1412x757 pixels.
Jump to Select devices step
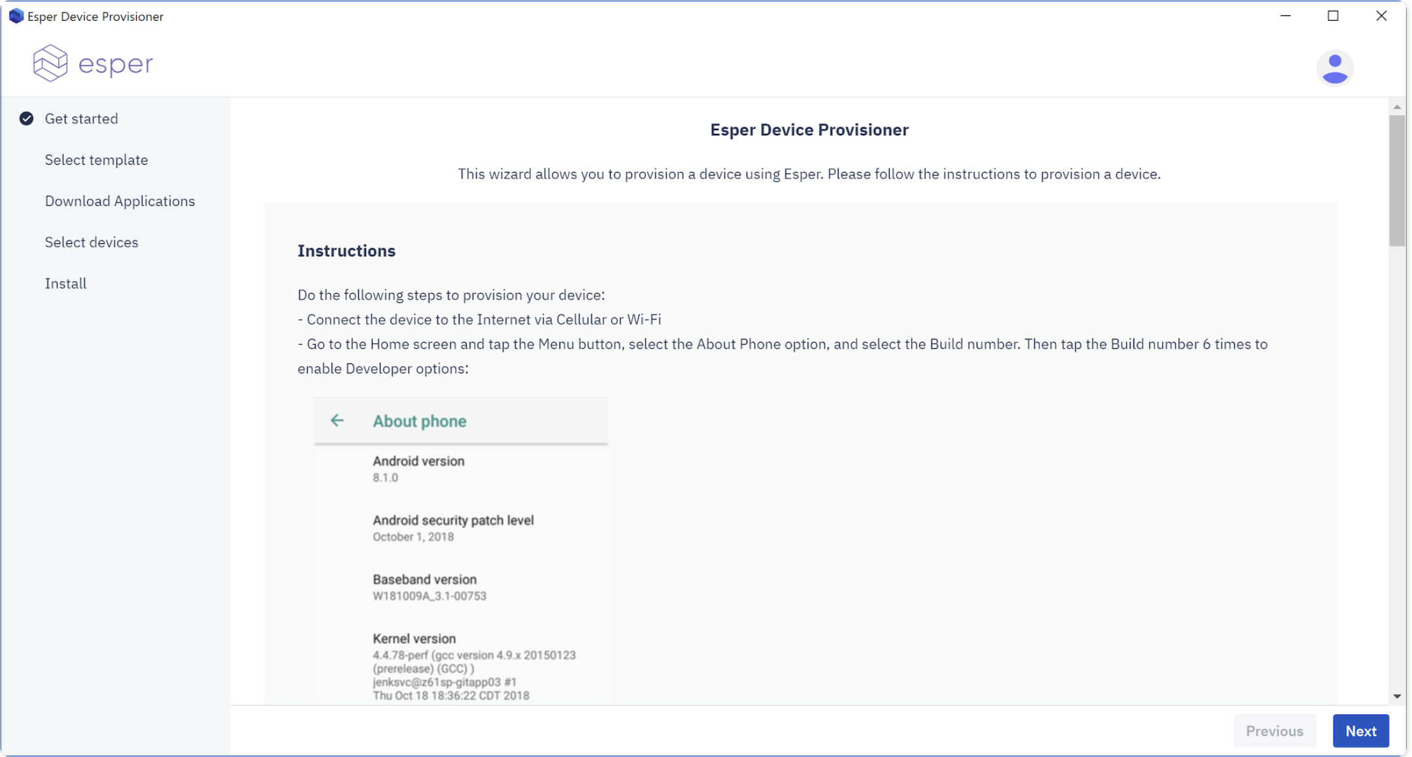[x=92, y=242]
